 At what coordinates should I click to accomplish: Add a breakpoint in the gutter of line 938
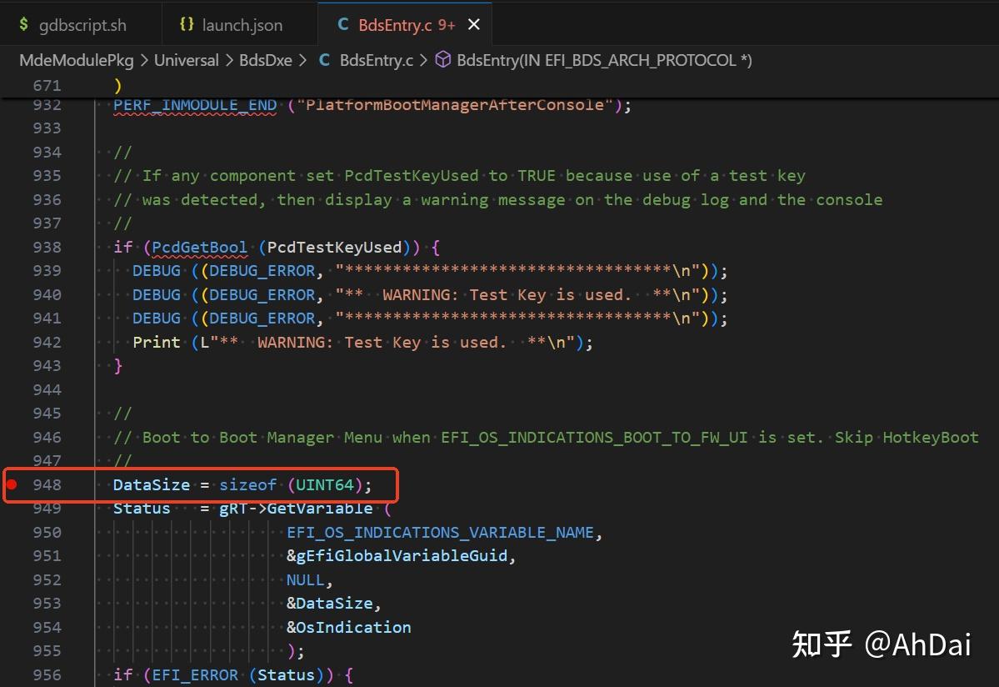[11, 247]
